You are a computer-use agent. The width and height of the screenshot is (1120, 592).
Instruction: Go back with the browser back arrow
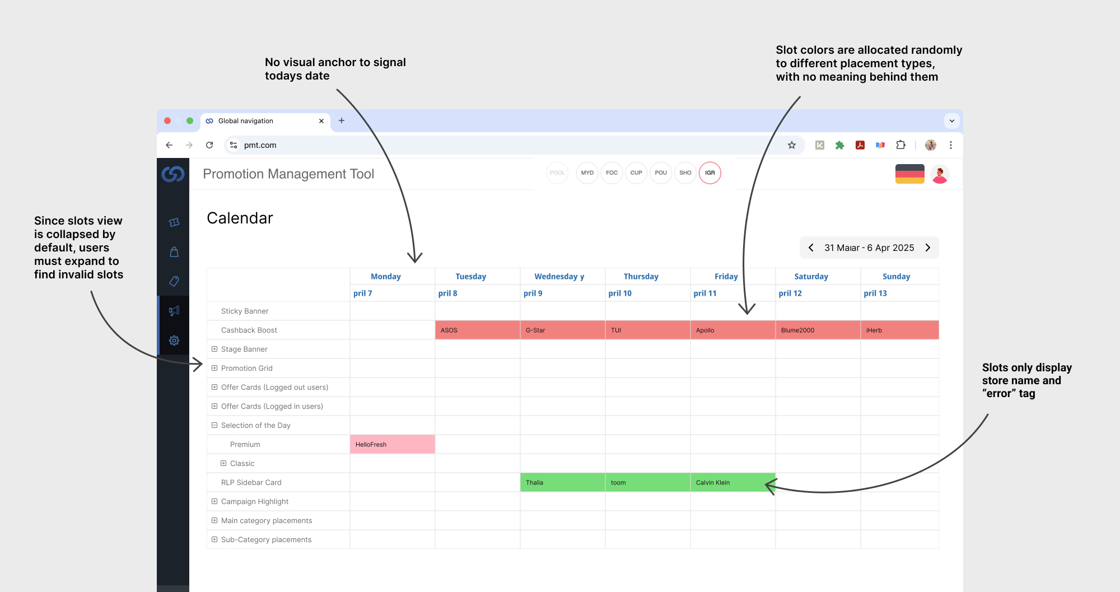tap(169, 145)
